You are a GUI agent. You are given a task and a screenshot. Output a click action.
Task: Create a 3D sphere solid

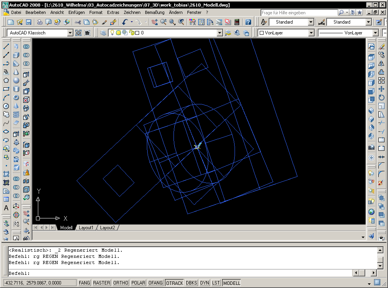(x=16, y=80)
